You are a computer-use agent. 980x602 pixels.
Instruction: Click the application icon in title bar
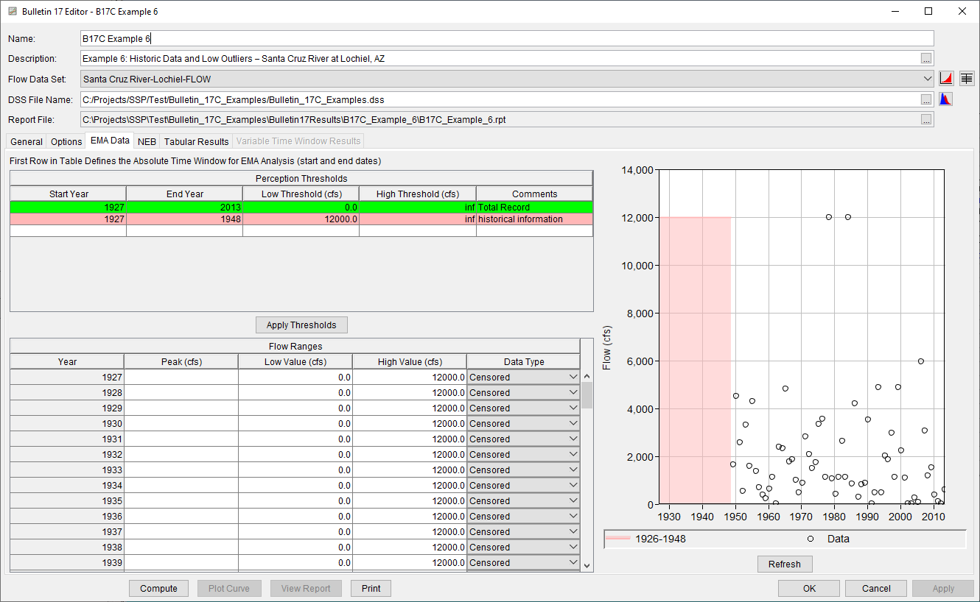pyautogui.click(x=12, y=12)
